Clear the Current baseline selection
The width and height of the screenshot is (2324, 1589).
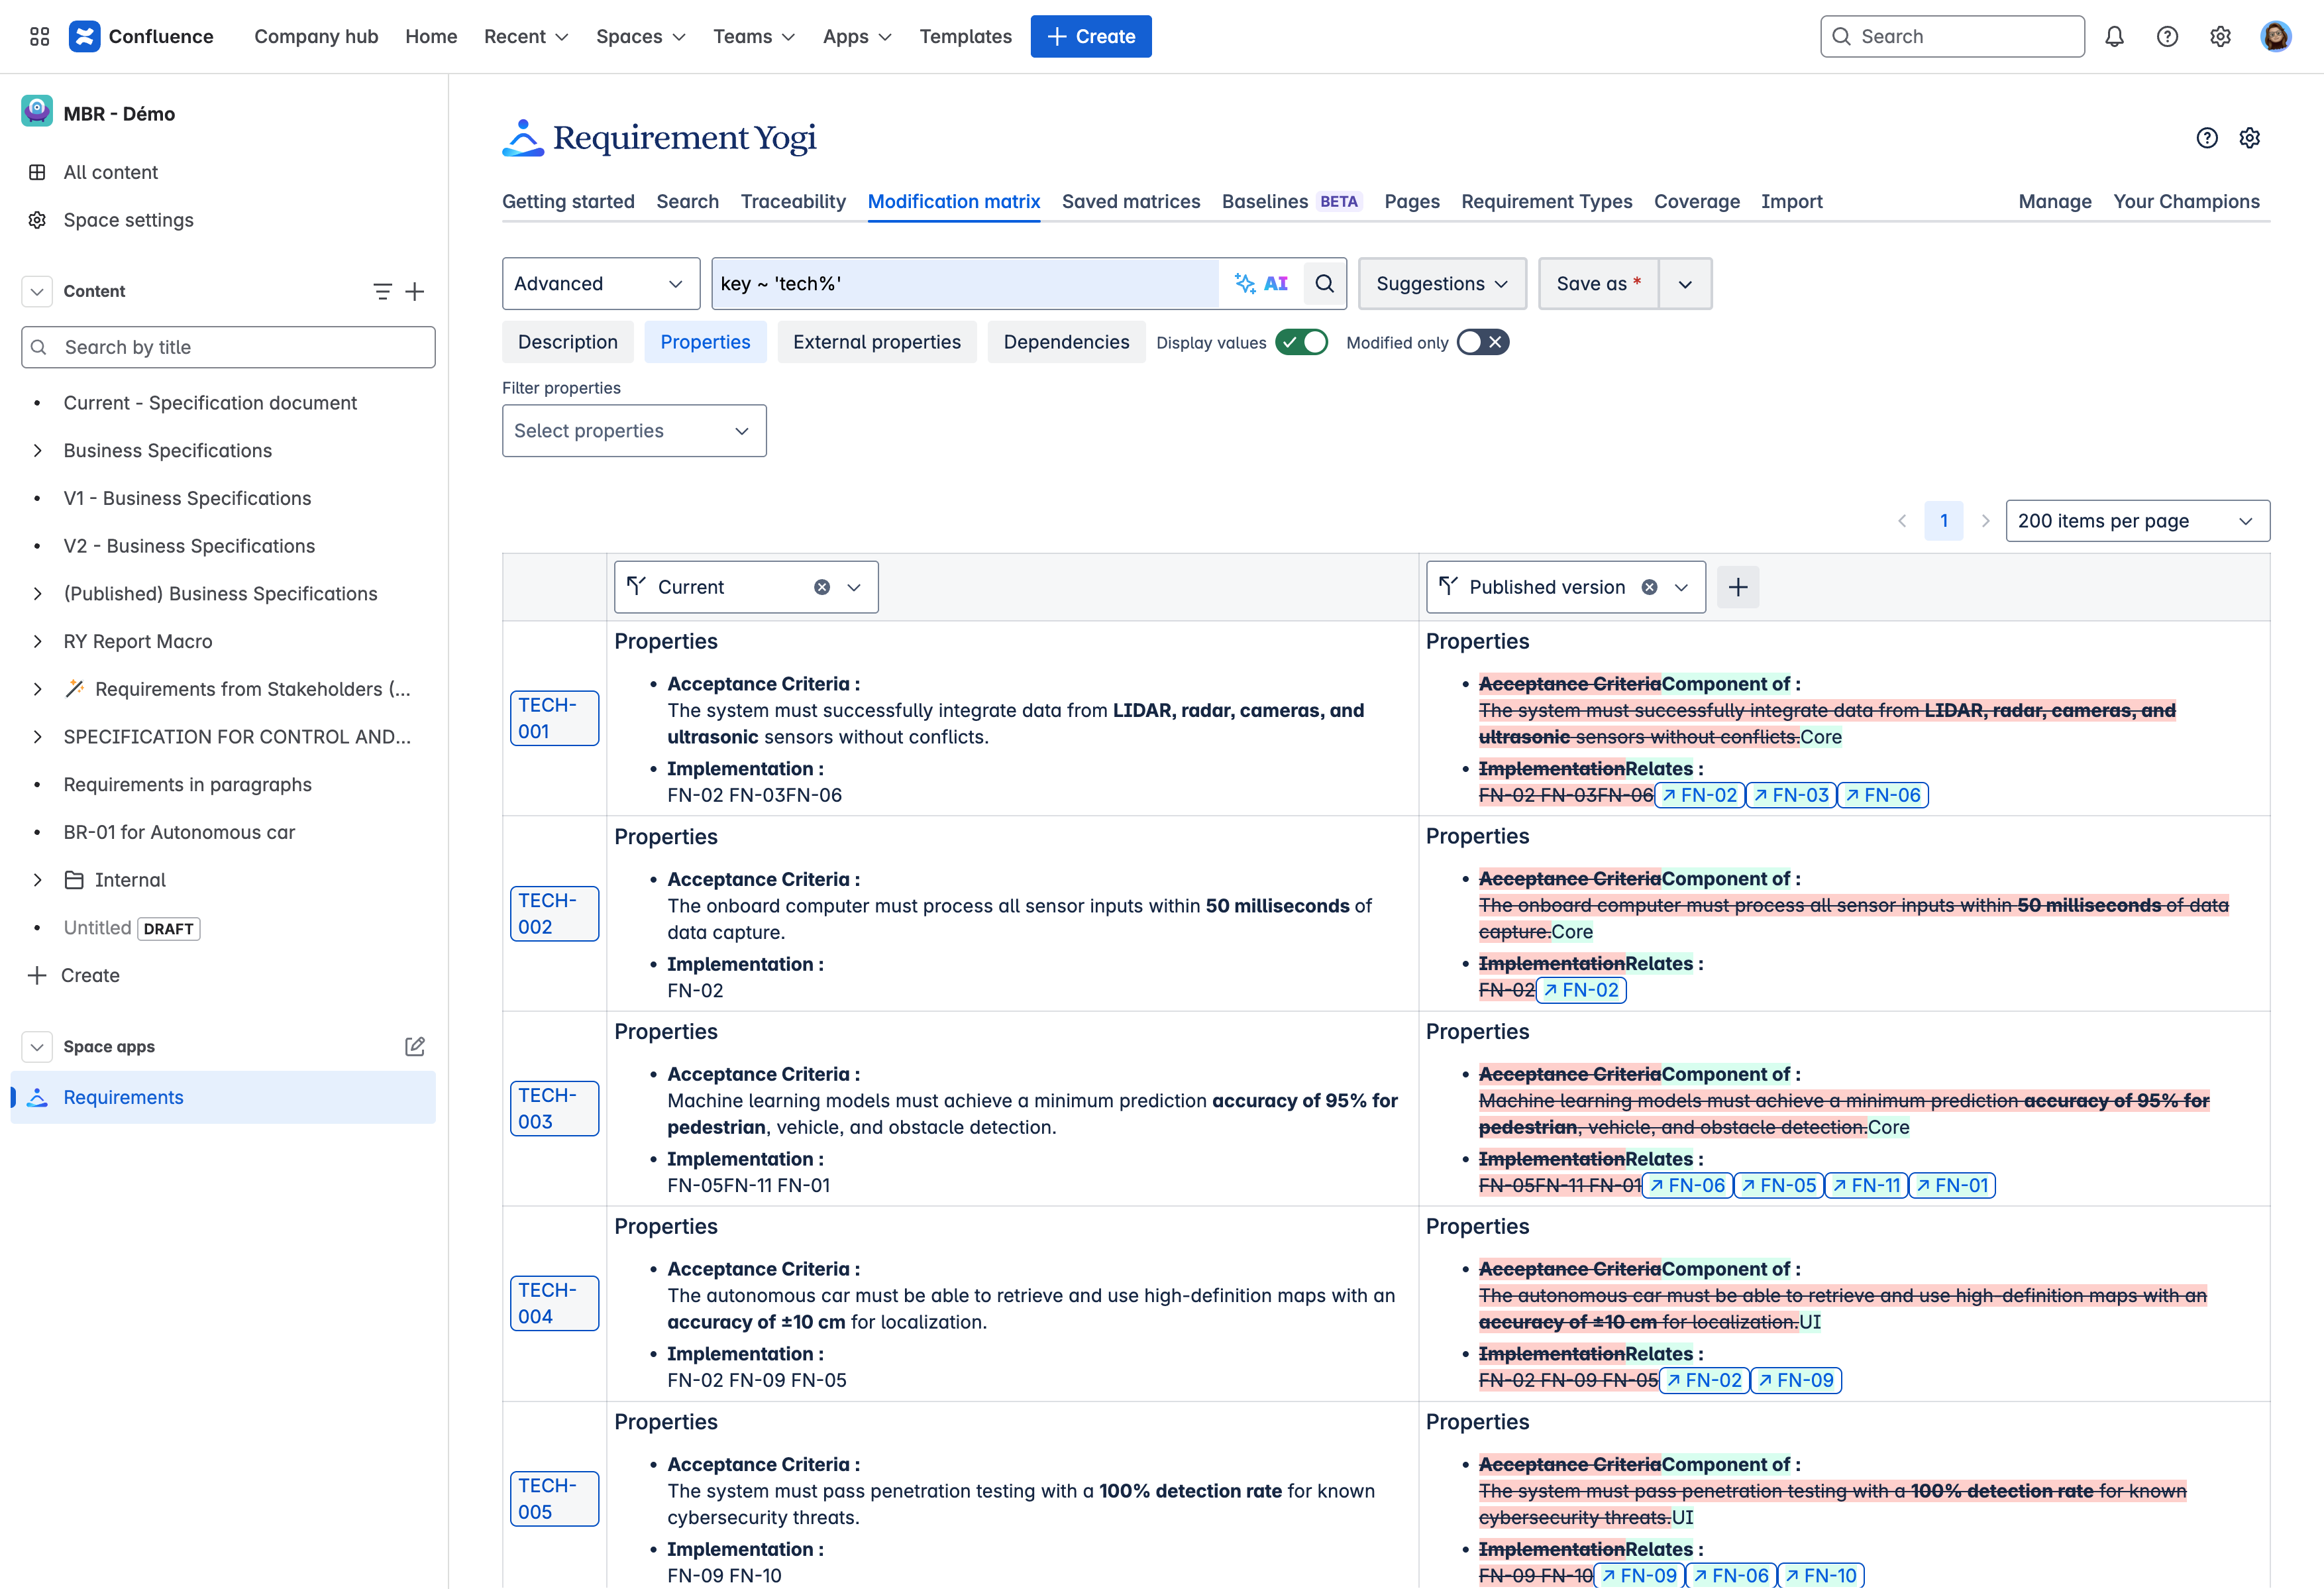pos(821,587)
